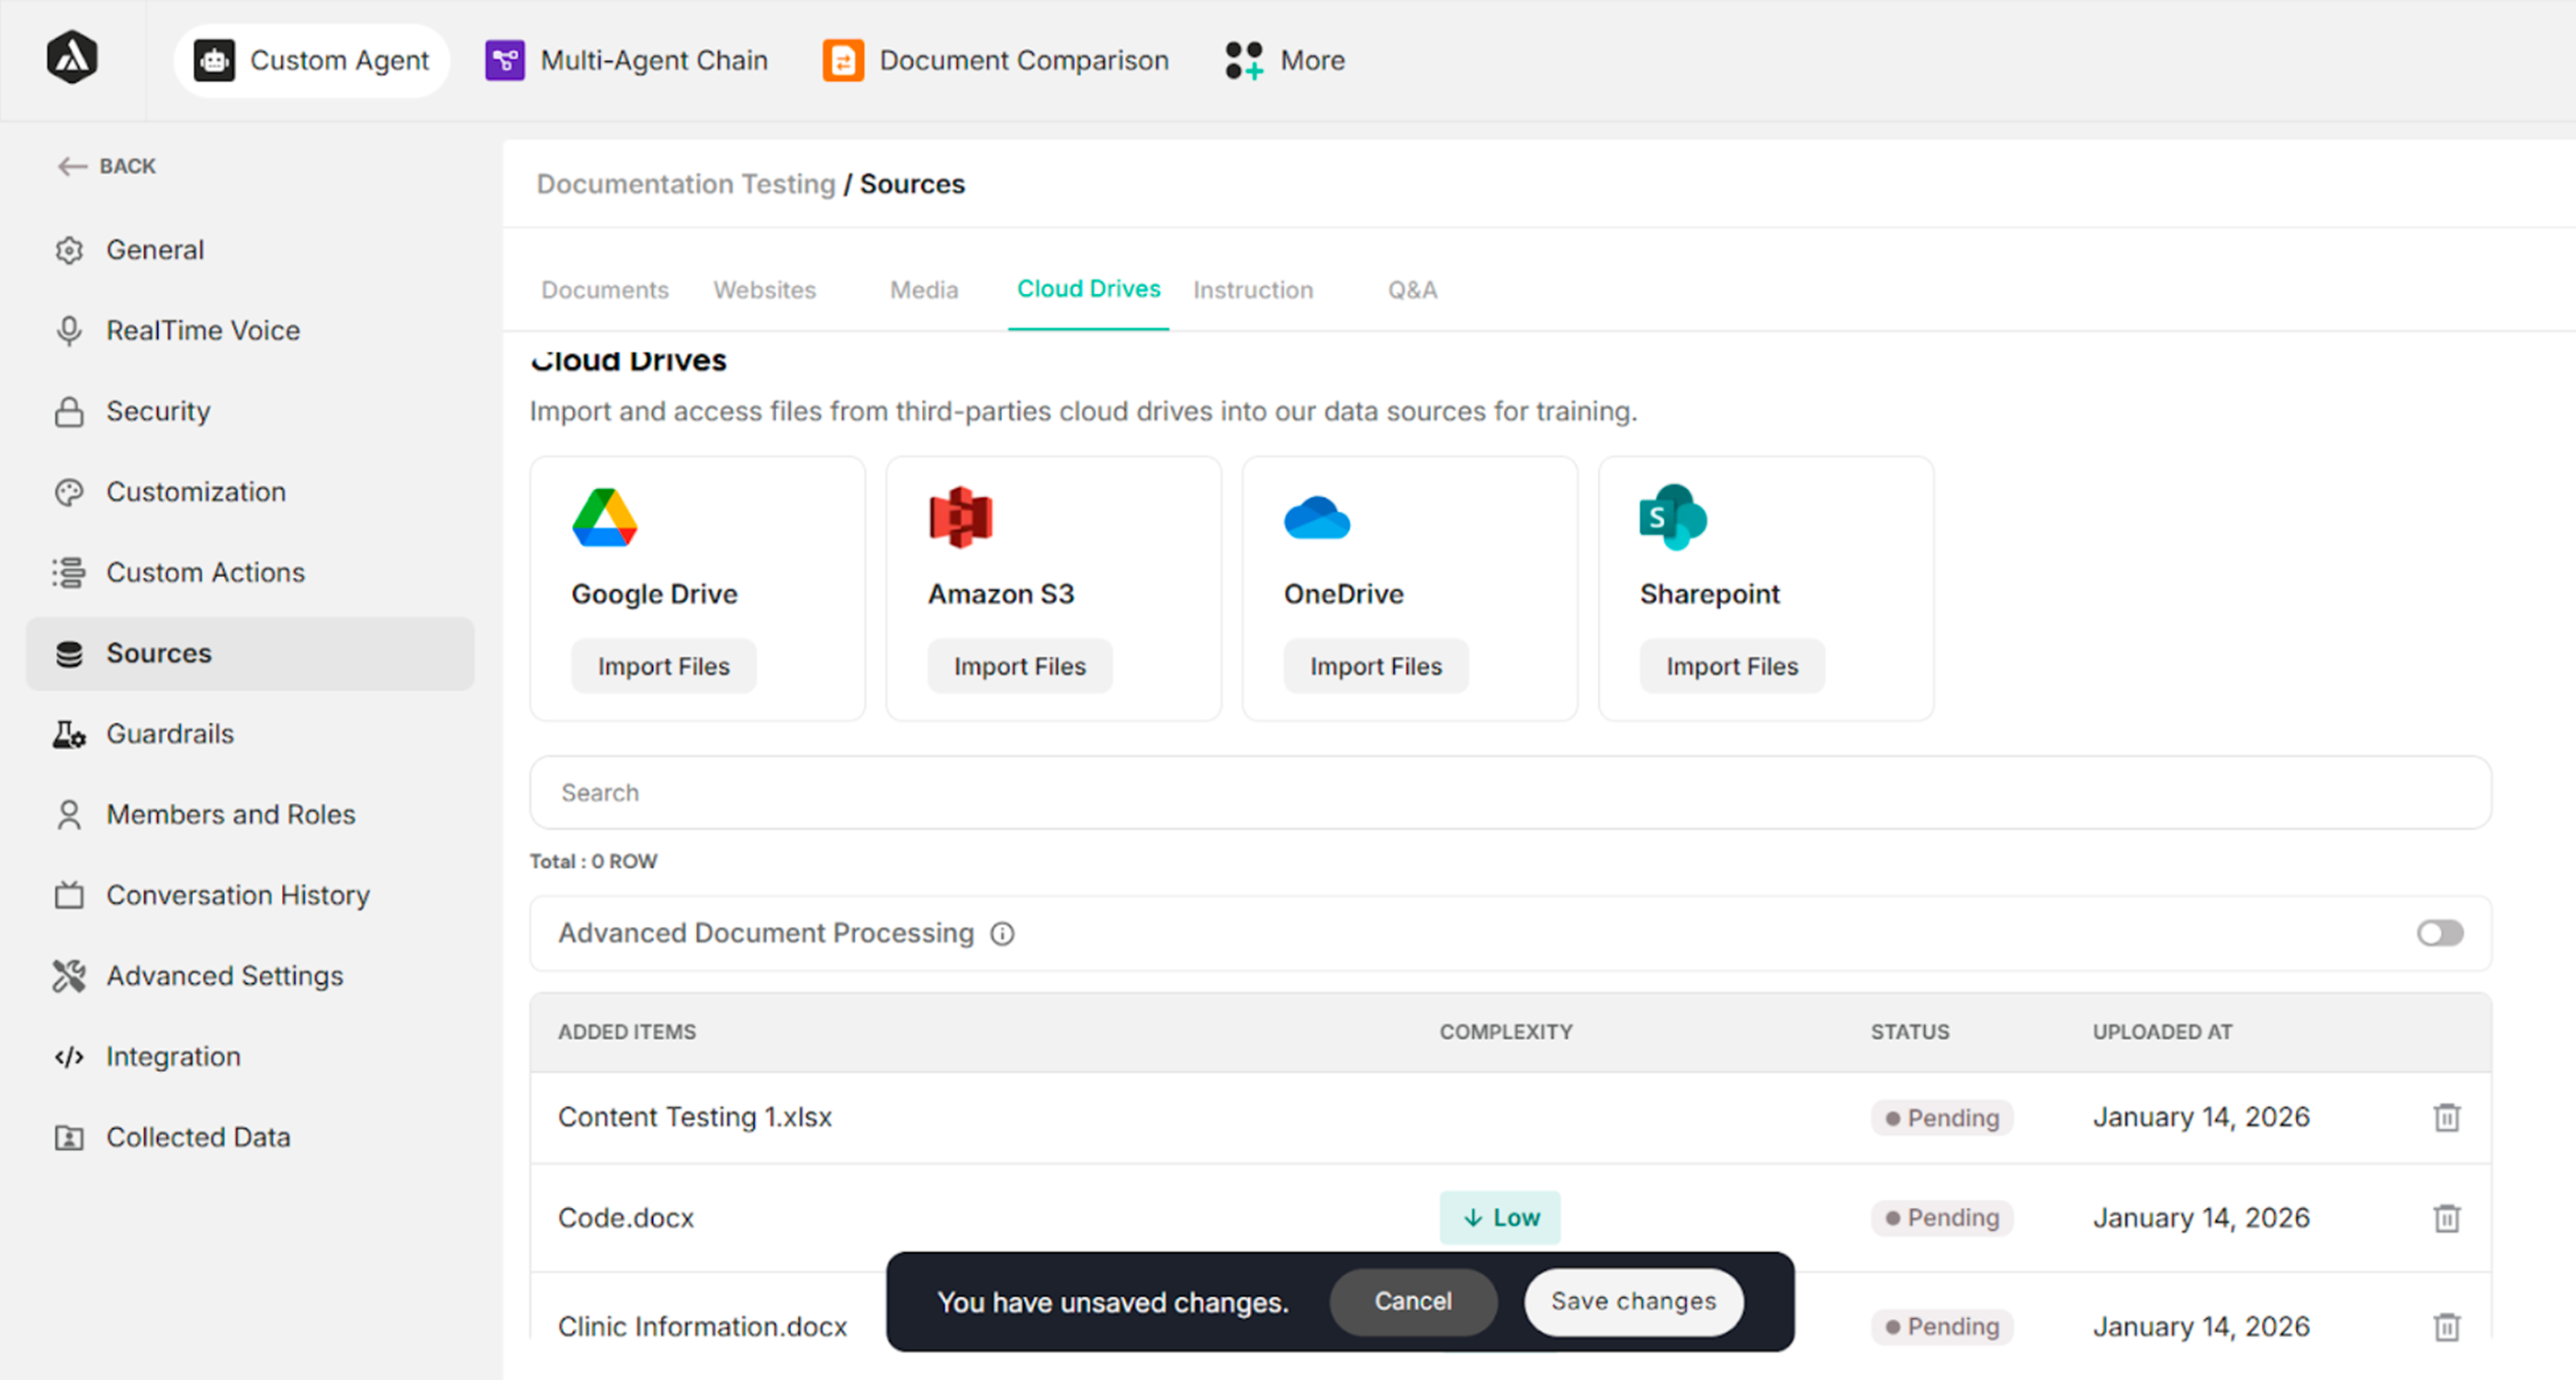Open Integration section
This screenshot has width=2576, height=1380.
250,1057
